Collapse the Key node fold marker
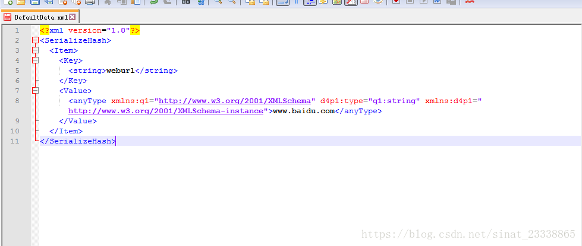This screenshot has width=582, height=246. click(35, 60)
